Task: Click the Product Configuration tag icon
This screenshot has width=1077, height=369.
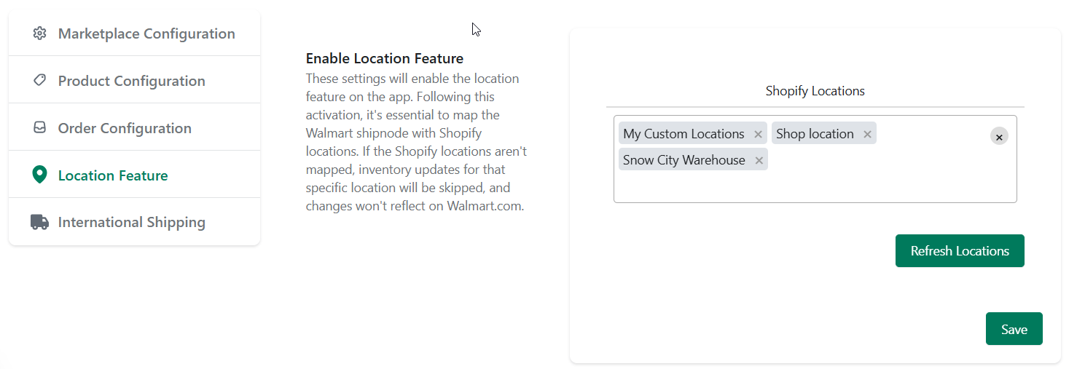Action: pos(40,80)
